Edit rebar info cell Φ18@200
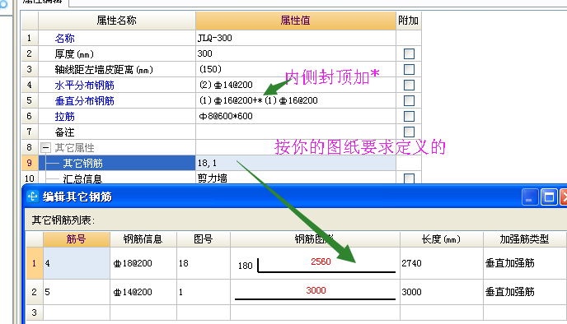Viewport: 567px width, 324px height. pyautogui.click(x=143, y=263)
